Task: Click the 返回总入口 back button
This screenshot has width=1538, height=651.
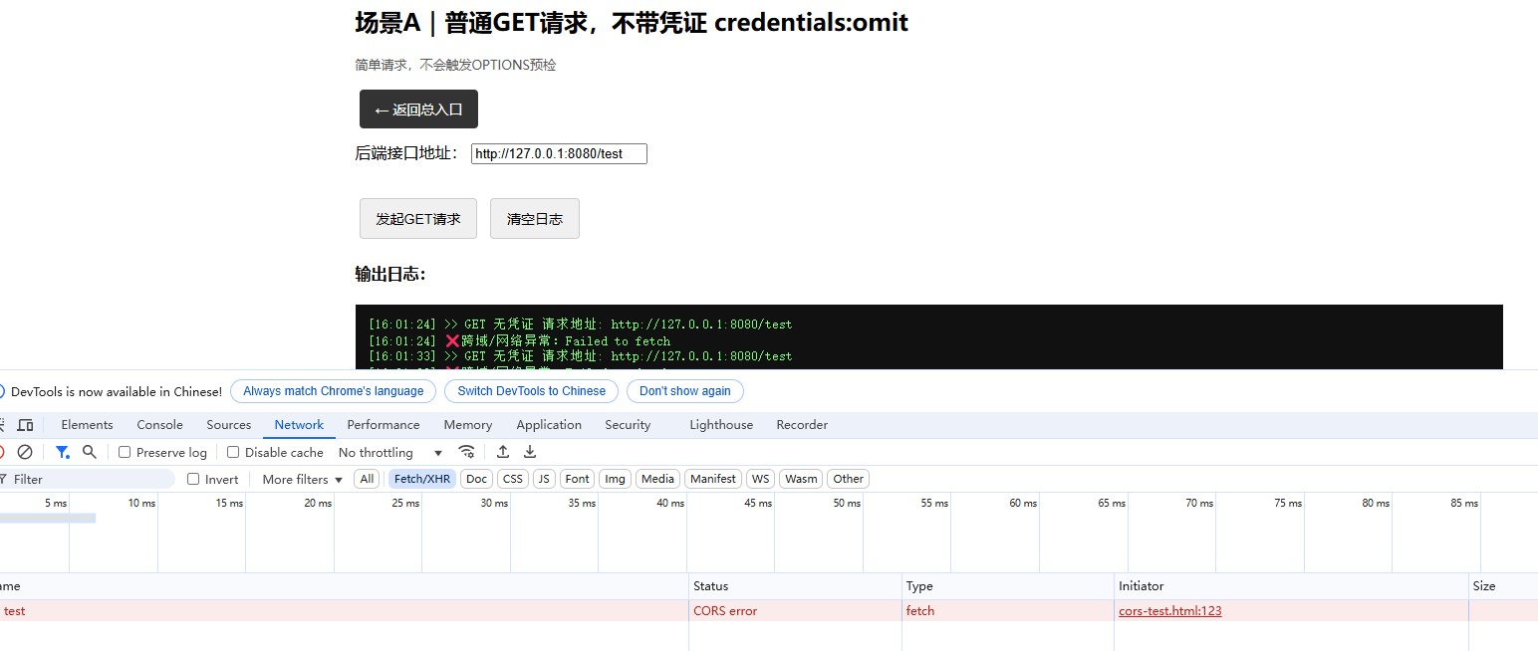Action: pyautogui.click(x=418, y=109)
